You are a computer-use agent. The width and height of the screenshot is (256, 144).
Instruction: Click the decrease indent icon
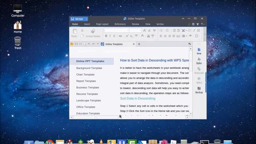click(x=174, y=30)
